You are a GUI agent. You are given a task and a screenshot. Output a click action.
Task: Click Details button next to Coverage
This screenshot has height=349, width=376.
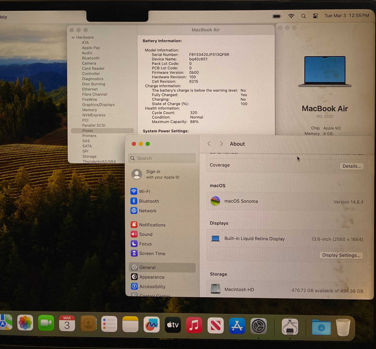pyautogui.click(x=352, y=166)
